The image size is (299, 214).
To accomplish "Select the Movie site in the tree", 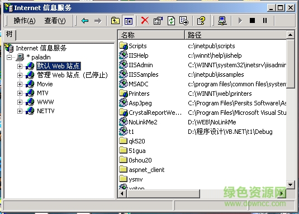I will (45, 84).
